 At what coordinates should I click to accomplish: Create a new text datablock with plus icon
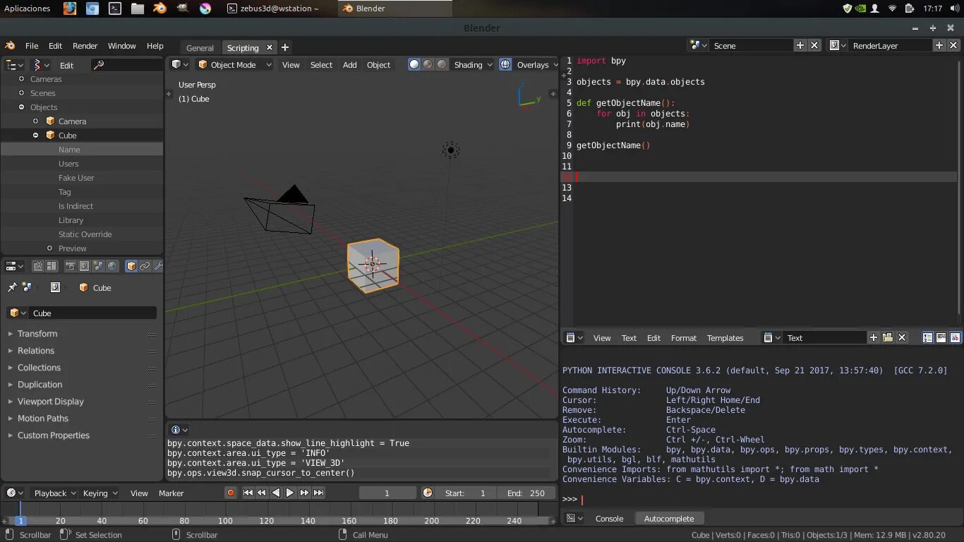pyautogui.click(x=873, y=338)
